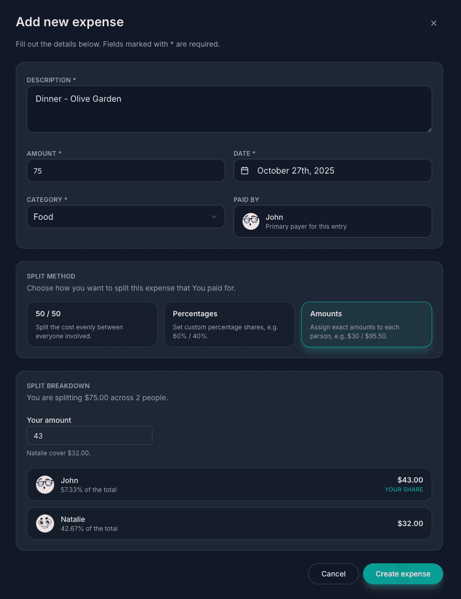Click the YOUR SHARE label under $43.00
This screenshot has width=461, height=599.
click(404, 489)
